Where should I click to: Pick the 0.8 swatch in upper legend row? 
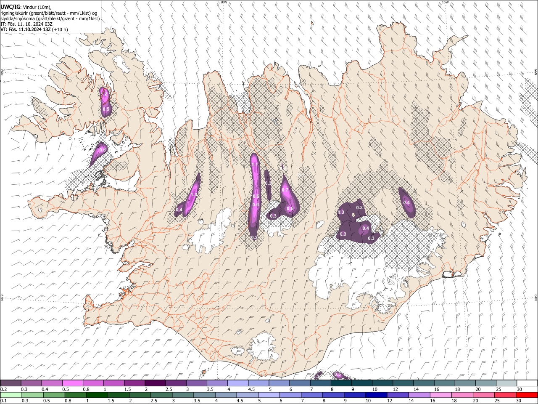click(93, 383)
